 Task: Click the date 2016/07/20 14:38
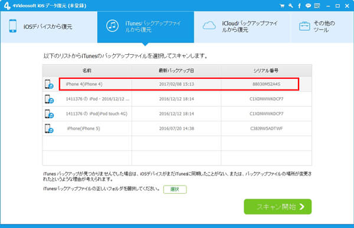click(176, 128)
